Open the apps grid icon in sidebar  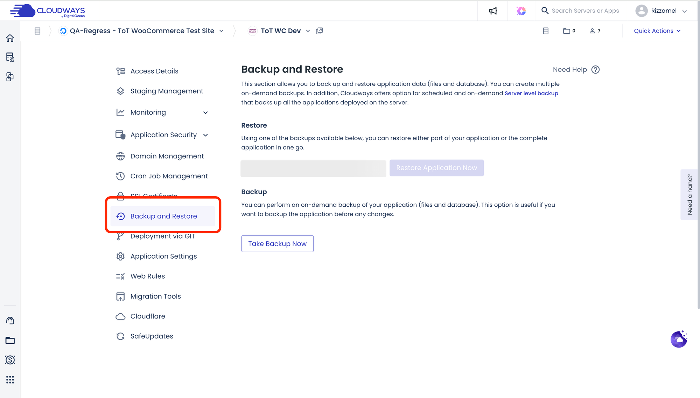pos(10,380)
